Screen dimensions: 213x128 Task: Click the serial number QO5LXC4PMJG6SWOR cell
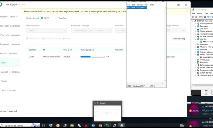pos(52,57)
